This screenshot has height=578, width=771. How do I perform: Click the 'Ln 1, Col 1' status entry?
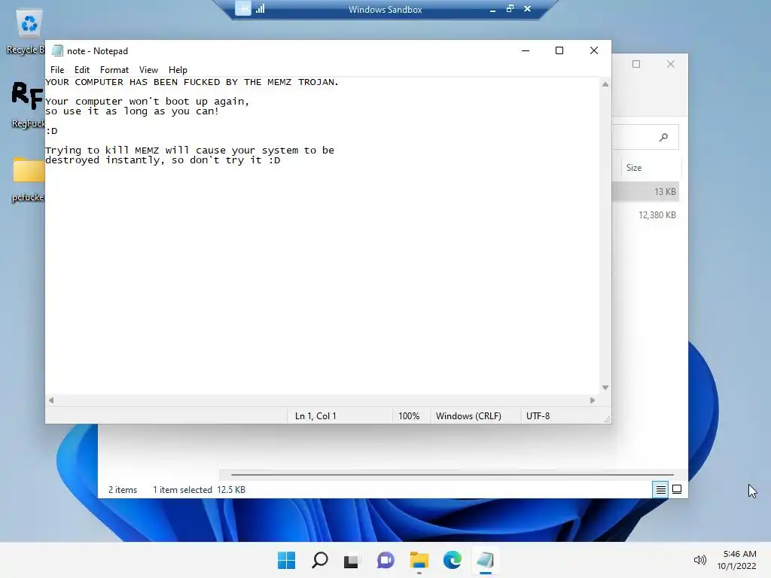click(x=315, y=415)
